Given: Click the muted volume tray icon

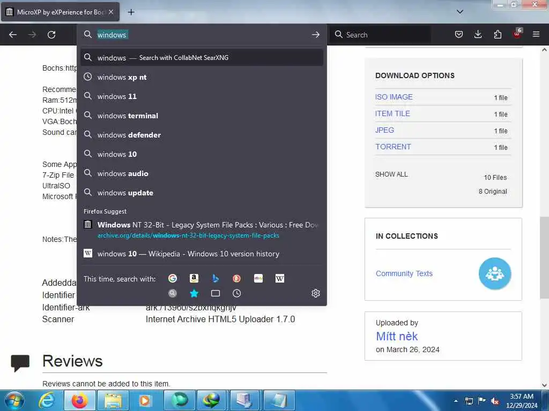Looking at the screenshot, I should pos(495,401).
